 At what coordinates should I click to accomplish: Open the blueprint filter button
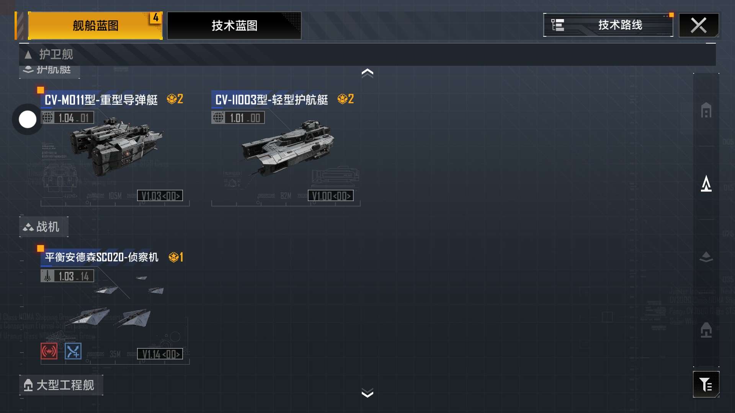(706, 384)
